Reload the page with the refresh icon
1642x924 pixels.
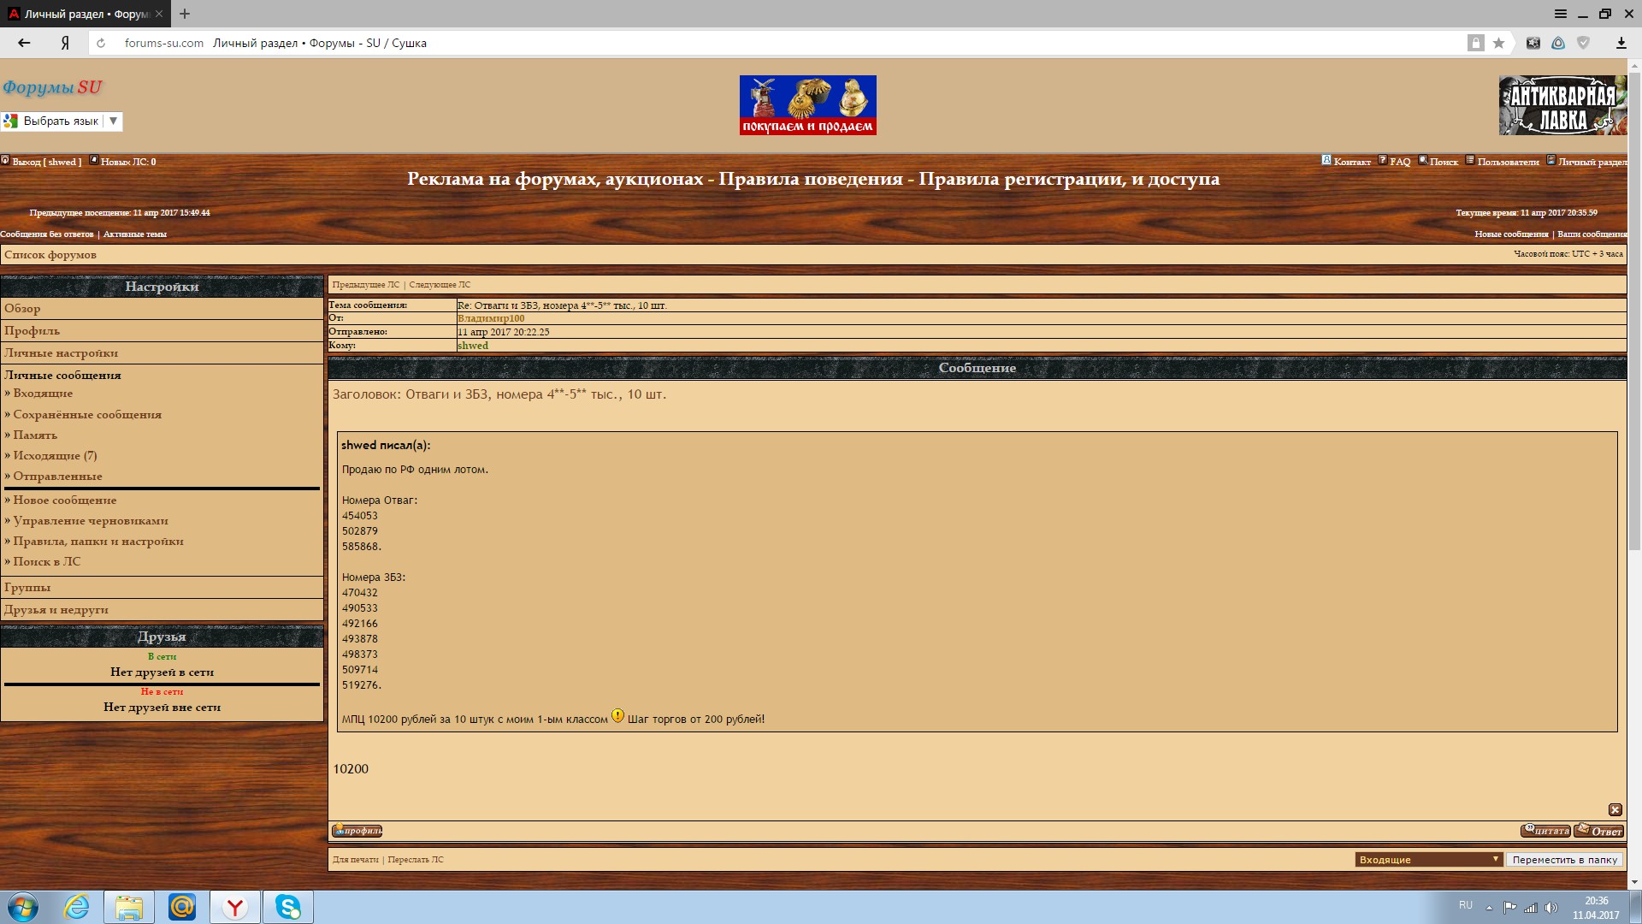(101, 43)
